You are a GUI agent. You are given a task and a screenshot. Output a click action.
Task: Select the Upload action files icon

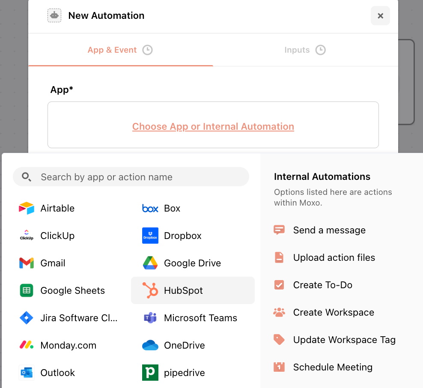[x=279, y=257]
